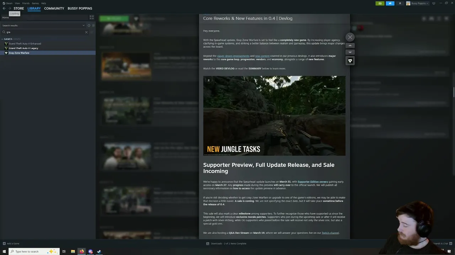Open the View menu

click(x=17, y=3)
